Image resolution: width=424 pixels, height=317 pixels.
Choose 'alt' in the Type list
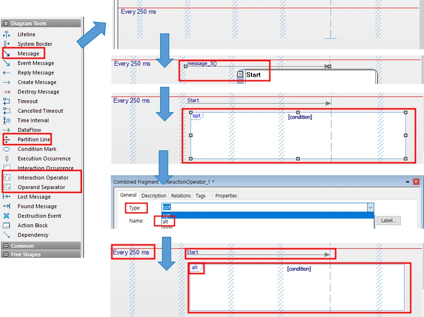click(x=165, y=222)
